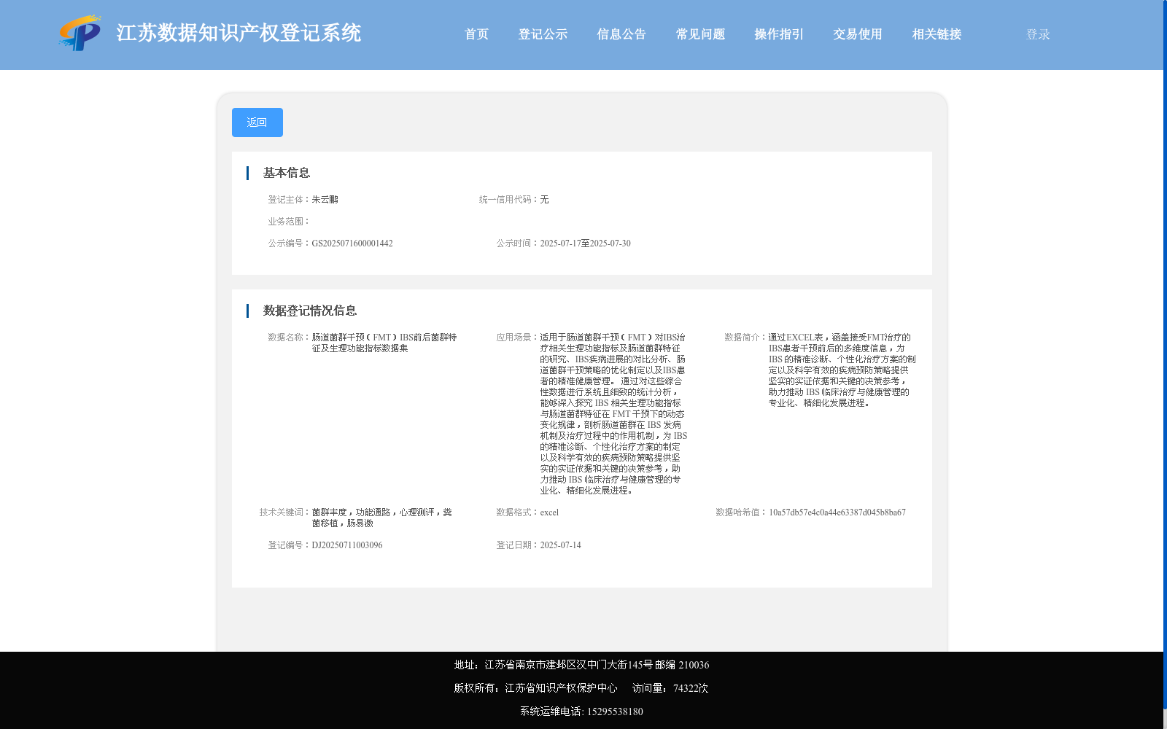
Task: Select the visit count 74322次
Action: pos(691,688)
